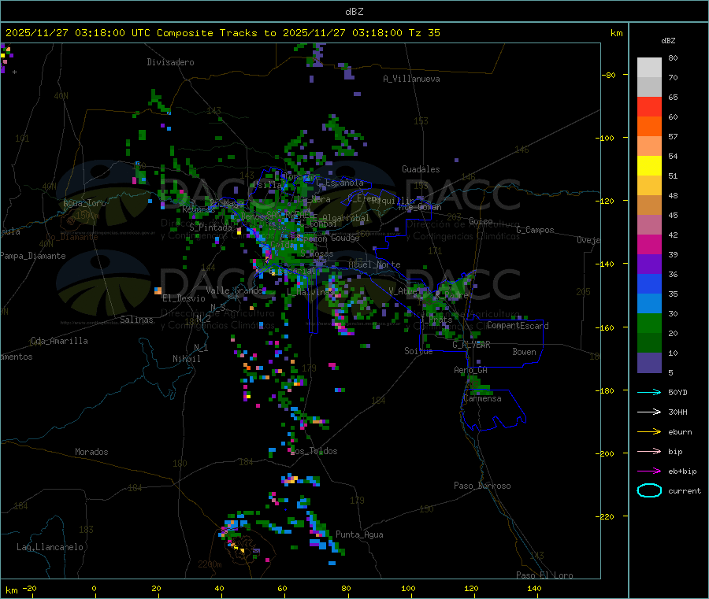The width and height of the screenshot is (709, 599).
Task: Click the S_Pintada map label
Action: pos(210,227)
